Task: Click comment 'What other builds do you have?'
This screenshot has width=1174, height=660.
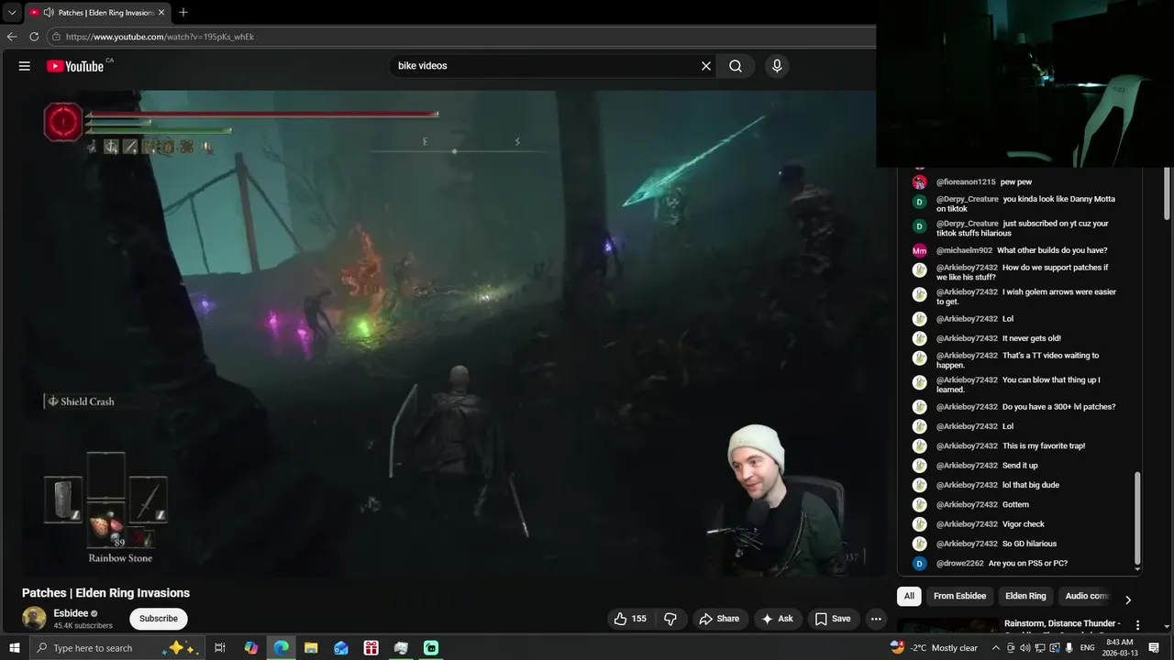Action: [x=1052, y=250]
